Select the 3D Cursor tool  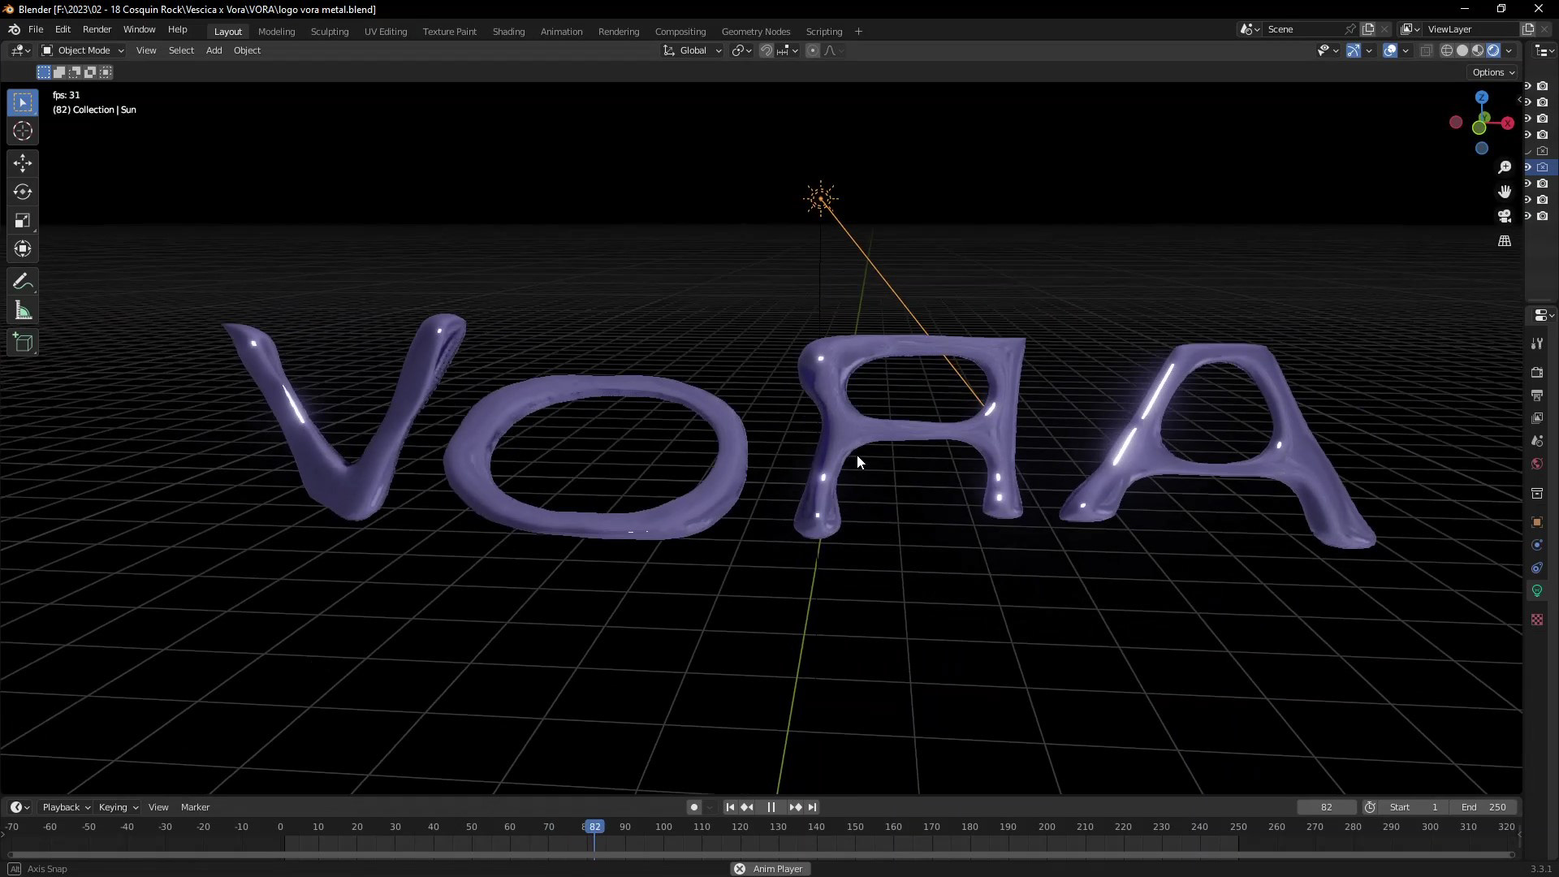pyautogui.click(x=23, y=131)
